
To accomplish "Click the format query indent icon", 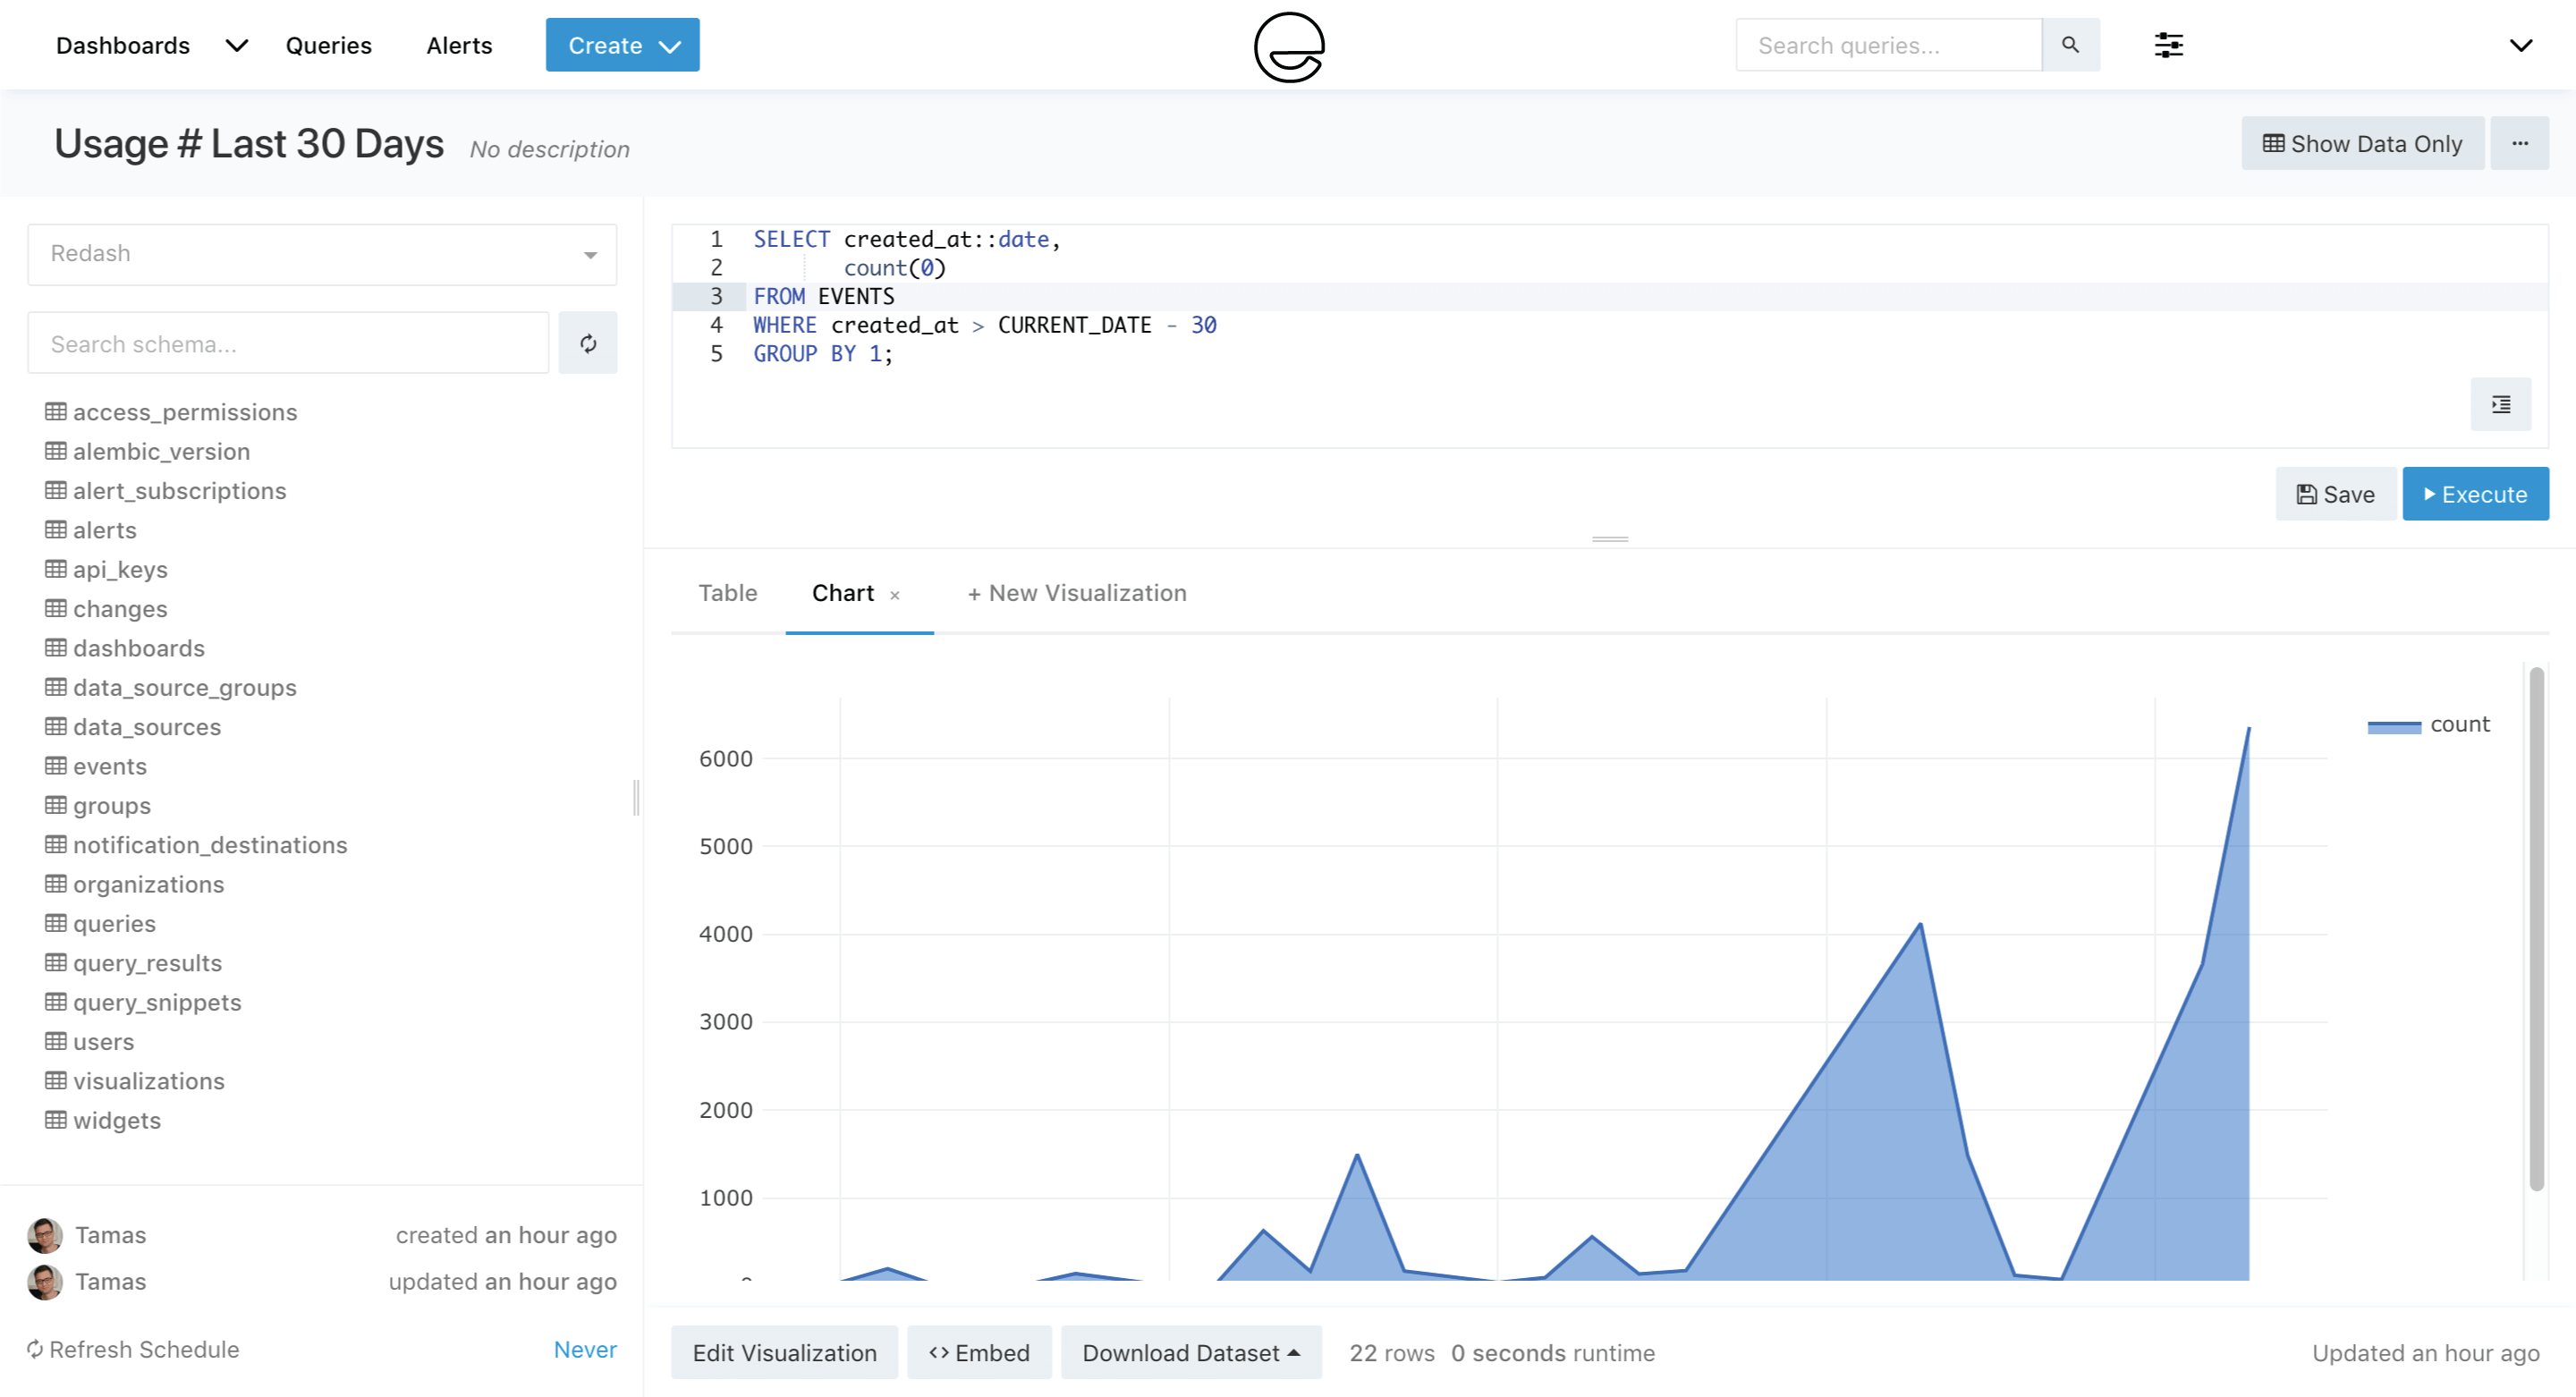I will pyautogui.click(x=2500, y=404).
